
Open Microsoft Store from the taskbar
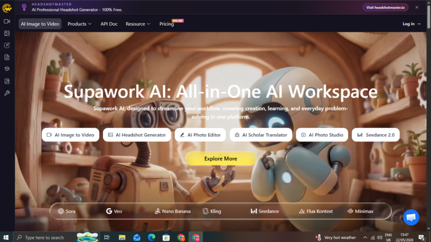point(166,237)
